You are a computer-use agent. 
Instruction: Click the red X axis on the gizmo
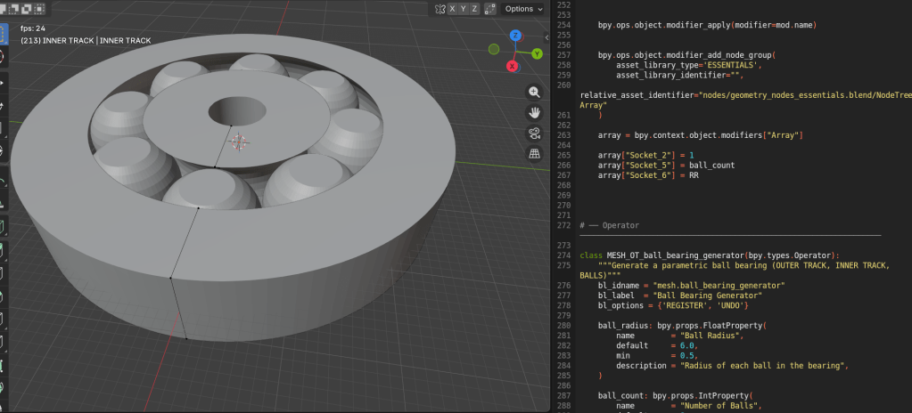pyautogui.click(x=512, y=66)
